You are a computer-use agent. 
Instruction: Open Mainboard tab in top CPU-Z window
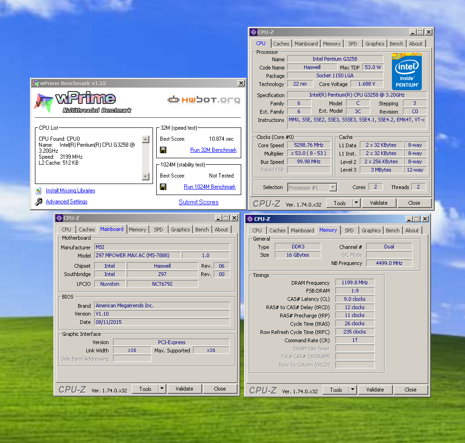pos(306,44)
